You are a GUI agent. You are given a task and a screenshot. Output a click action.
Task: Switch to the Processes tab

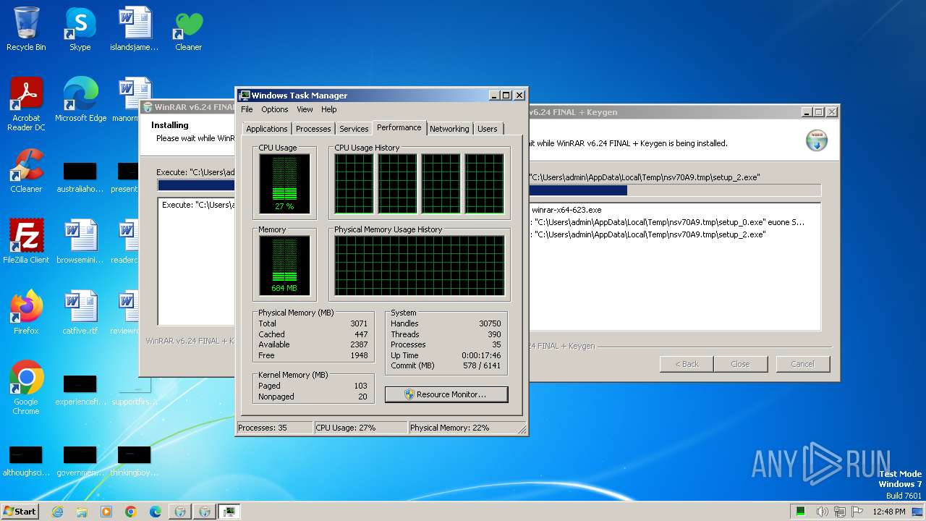pyautogui.click(x=313, y=129)
